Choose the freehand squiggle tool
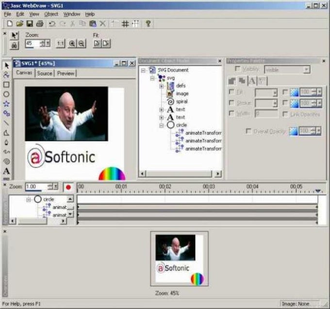 pyautogui.click(x=6, y=151)
